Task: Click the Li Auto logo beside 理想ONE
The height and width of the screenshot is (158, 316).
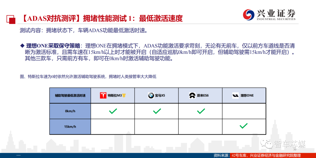Action: [x=235, y=95]
